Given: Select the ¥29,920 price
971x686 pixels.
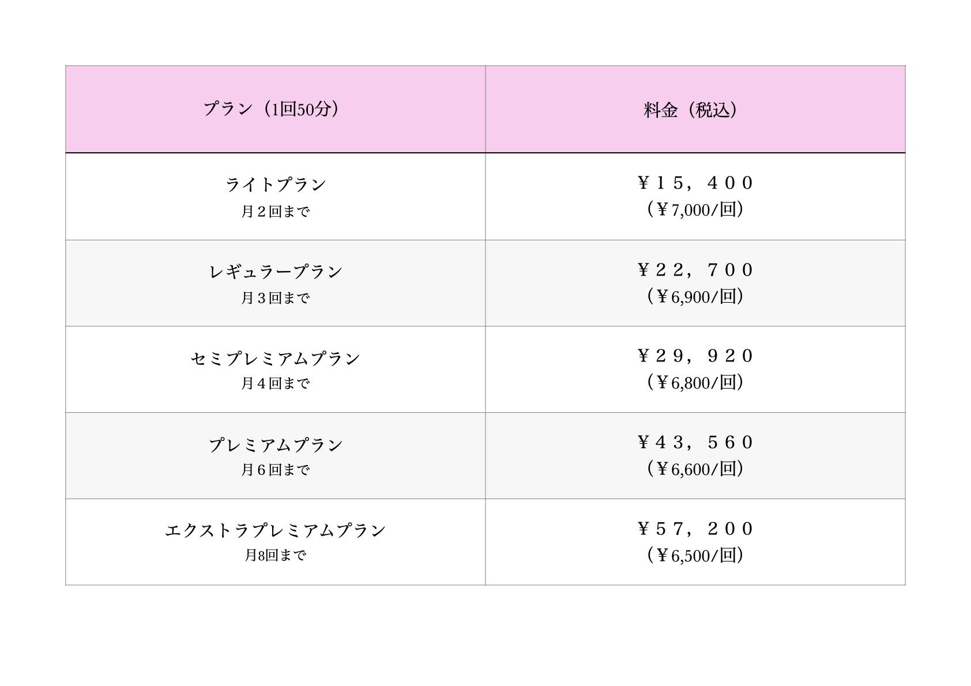Looking at the screenshot, I should click(695, 356).
